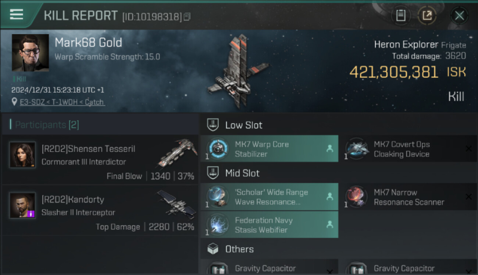The height and width of the screenshot is (275, 478).
Task: Select the MK7 Warp Core Stabilizer module
Action: (x=269, y=149)
